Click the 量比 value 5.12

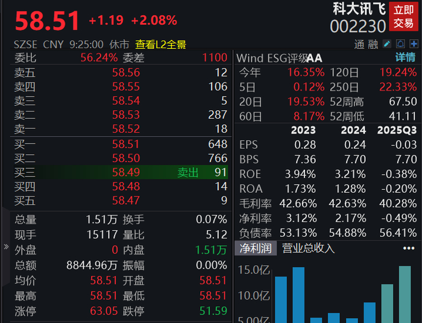click(x=216, y=235)
